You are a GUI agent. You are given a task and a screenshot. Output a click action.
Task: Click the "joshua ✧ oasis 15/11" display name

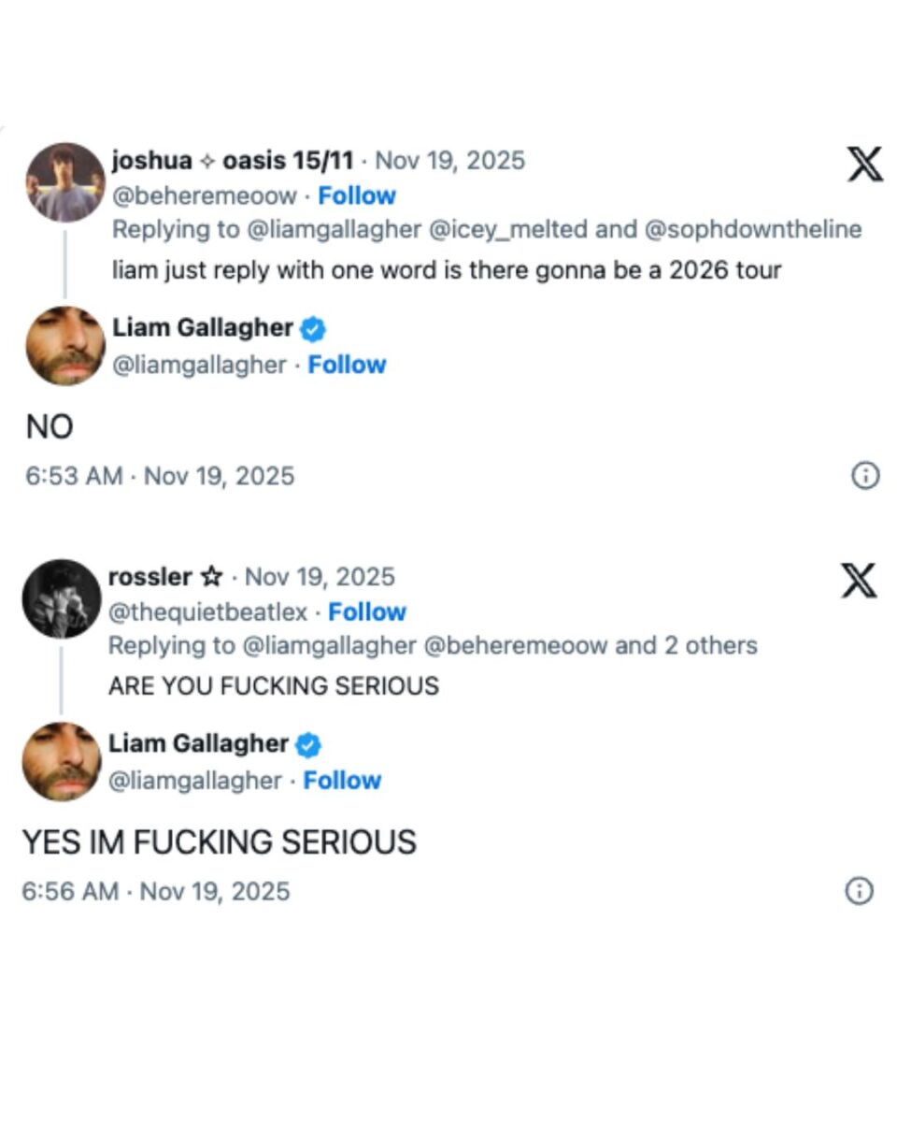click(x=233, y=161)
